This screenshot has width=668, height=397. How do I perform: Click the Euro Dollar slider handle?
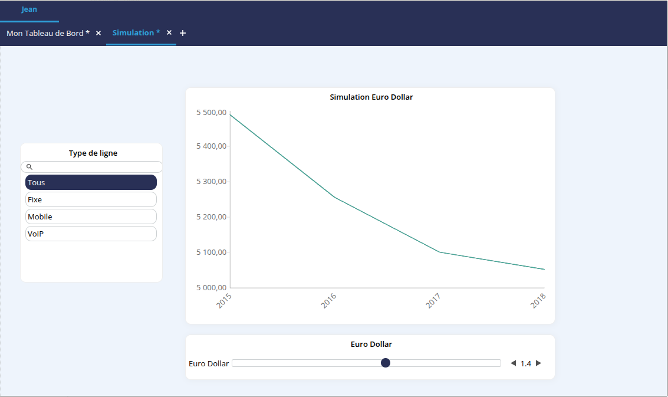click(386, 362)
